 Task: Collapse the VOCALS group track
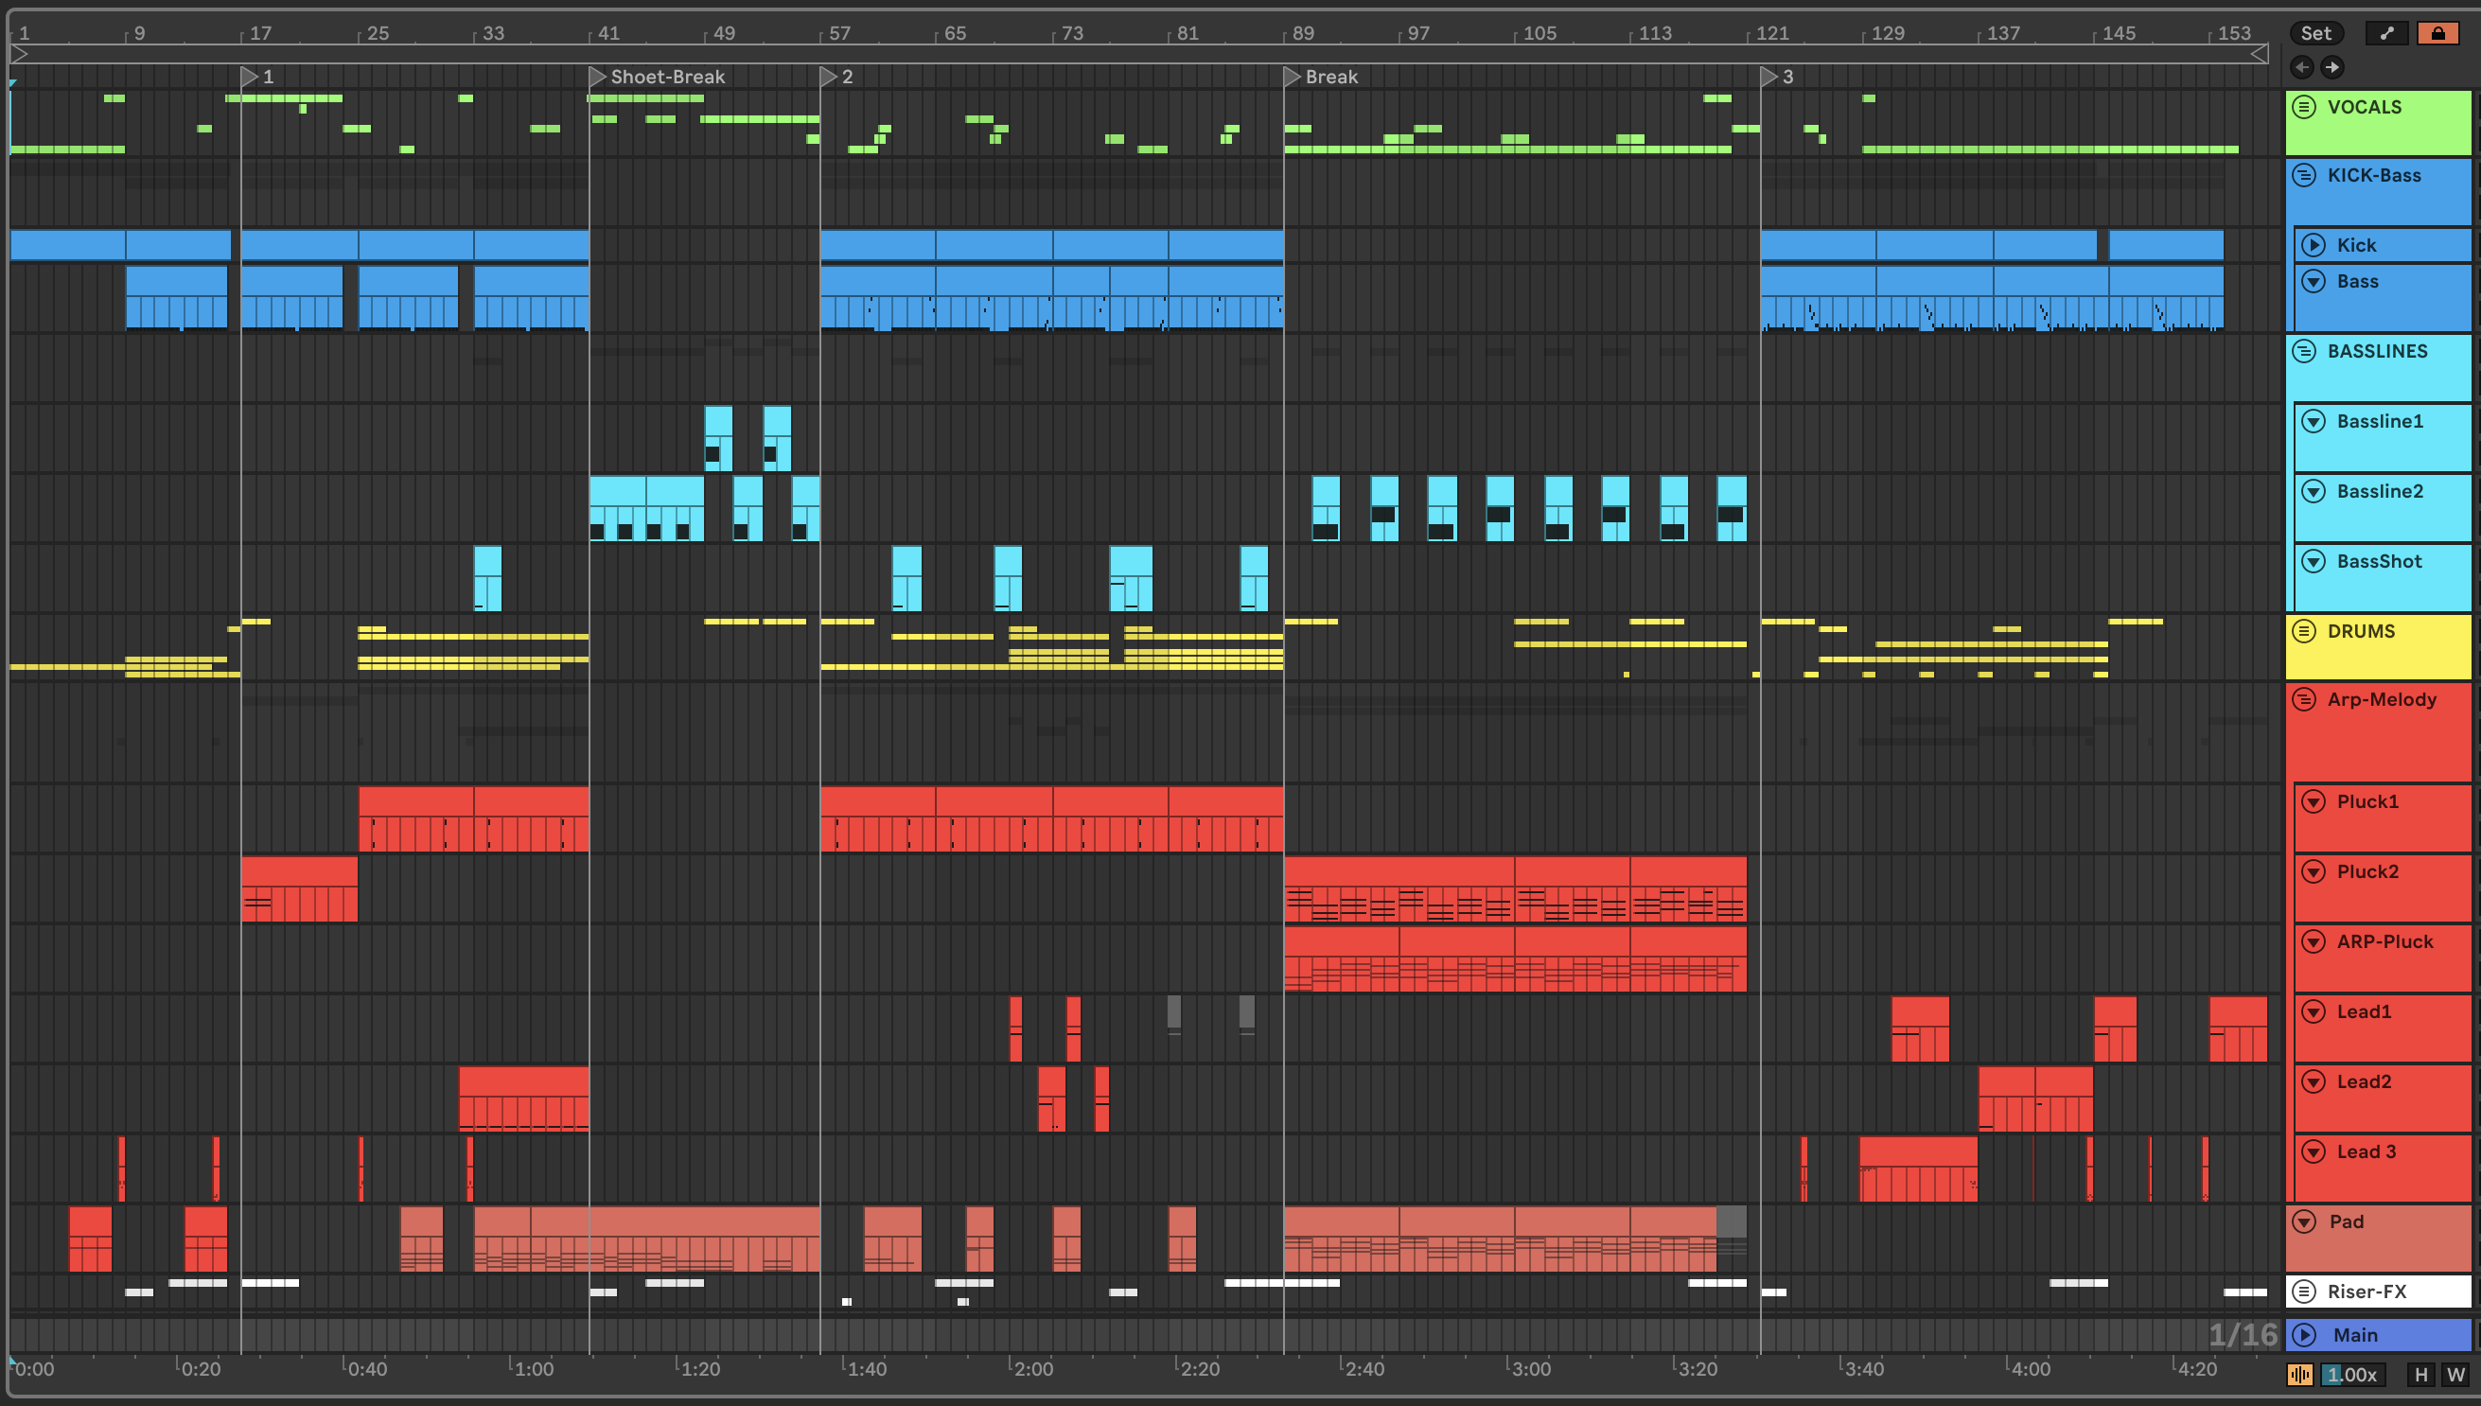tap(2304, 107)
